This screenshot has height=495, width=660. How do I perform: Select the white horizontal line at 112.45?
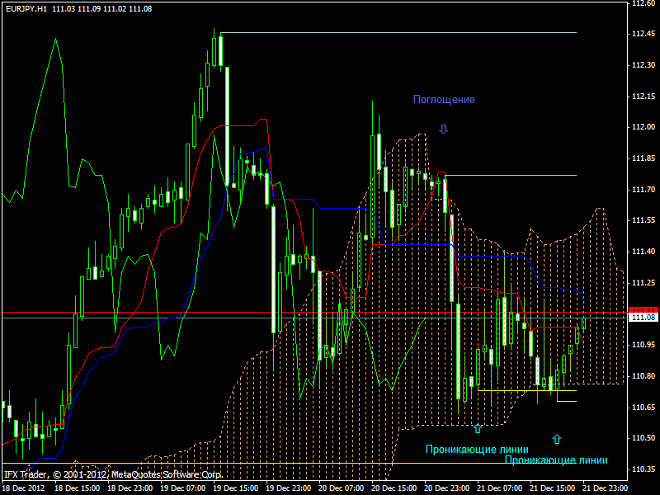(396, 33)
